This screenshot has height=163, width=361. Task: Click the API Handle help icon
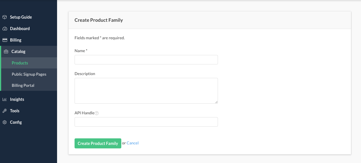[97, 113]
